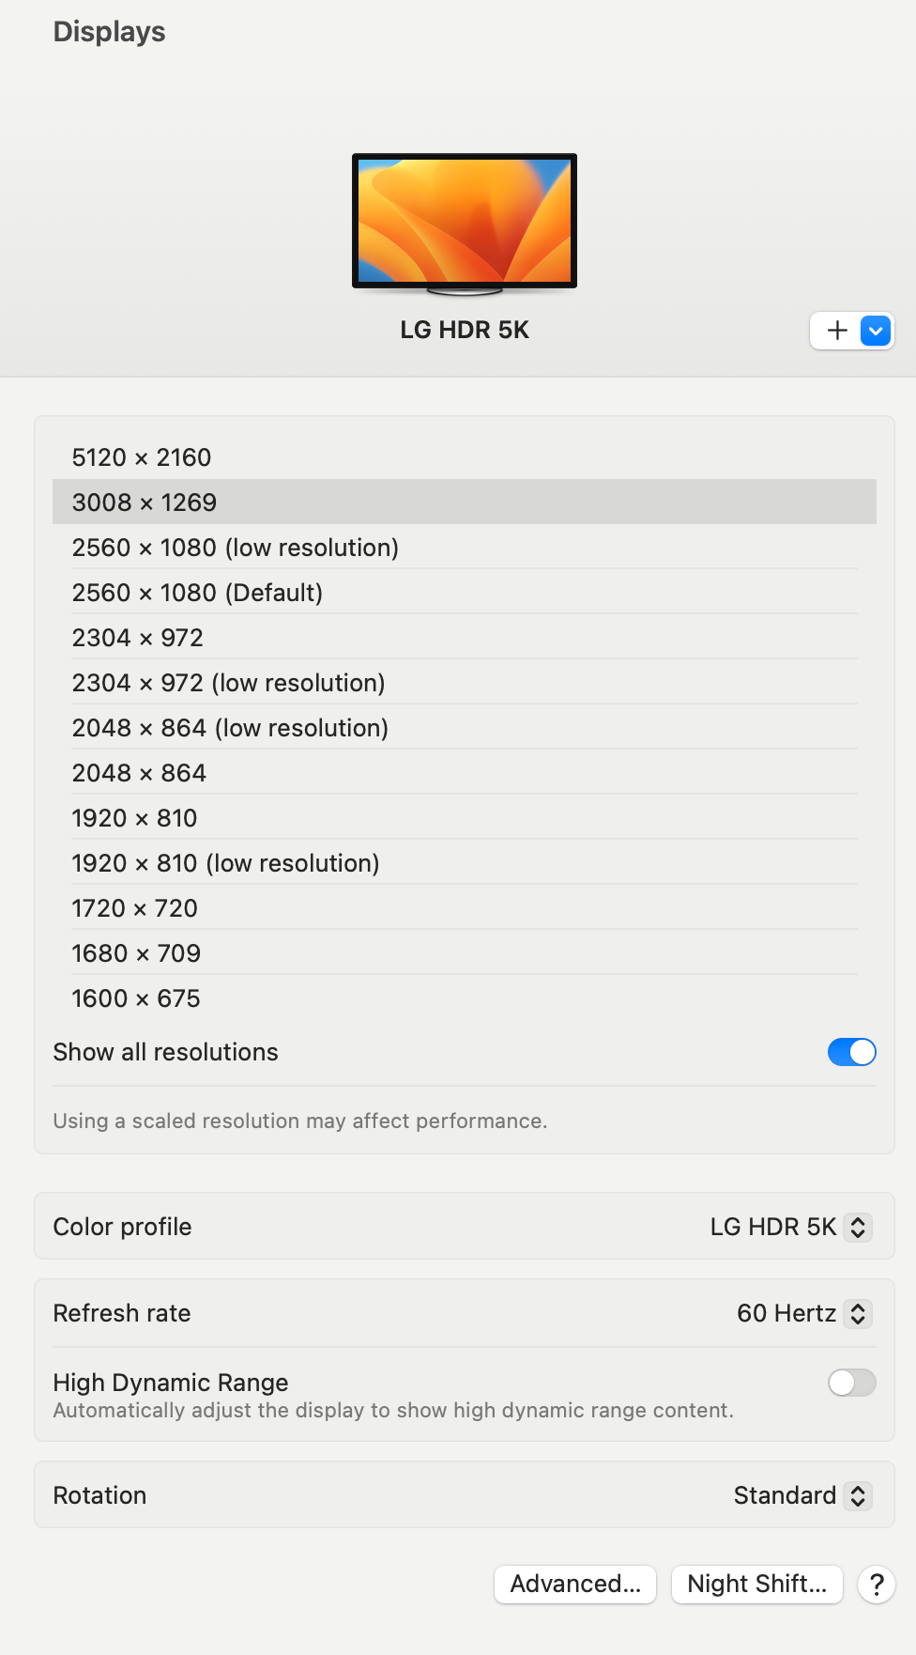This screenshot has height=1655, width=916.
Task: Enable High Dynamic Range toggle
Action: tap(851, 1383)
